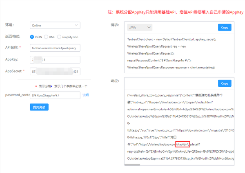245x173 pixels.
Task: Copy the request code sample
Action: pyautogui.click(x=225, y=28)
